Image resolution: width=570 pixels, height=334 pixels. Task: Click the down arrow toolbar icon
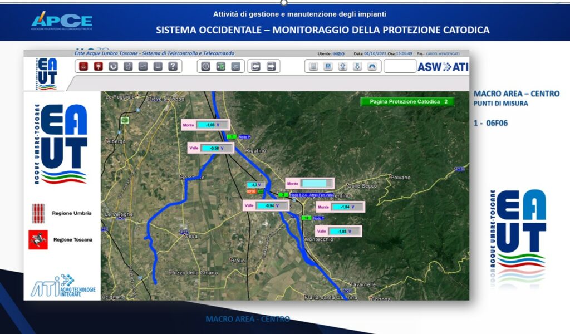(x=357, y=66)
